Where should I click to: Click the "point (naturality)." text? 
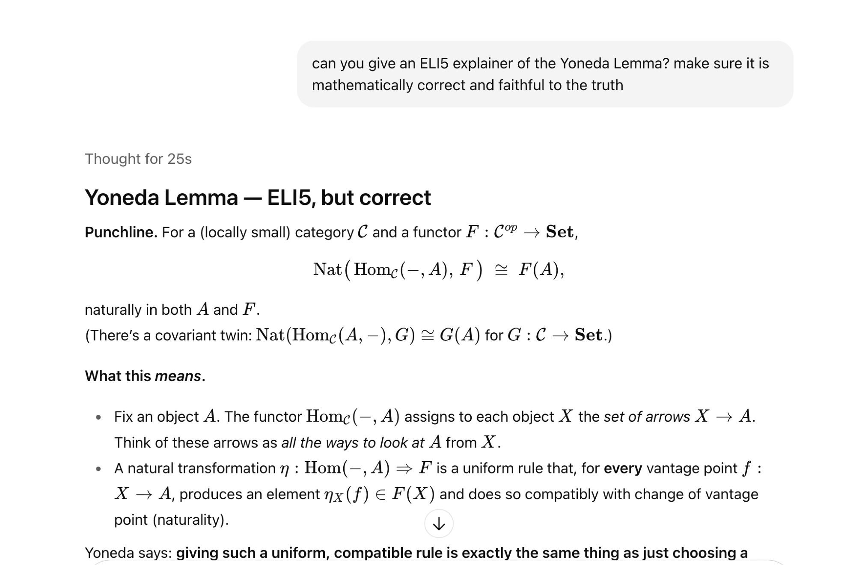click(x=171, y=520)
